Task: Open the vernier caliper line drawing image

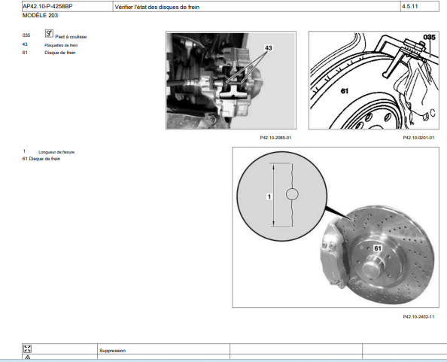Action: coord(374,81)
